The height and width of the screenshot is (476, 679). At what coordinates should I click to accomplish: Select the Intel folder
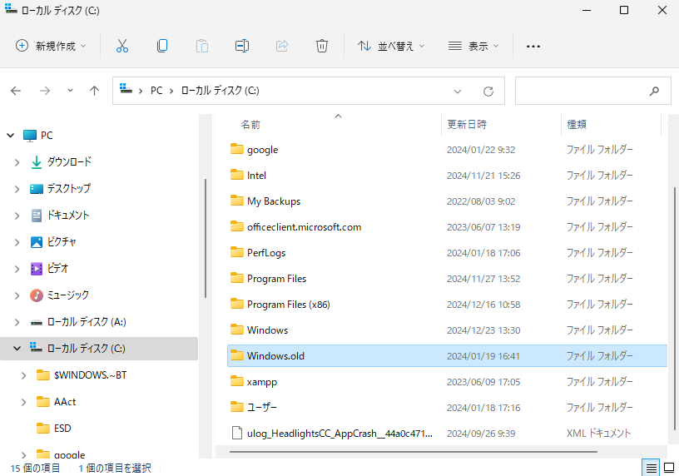point(256,176)
